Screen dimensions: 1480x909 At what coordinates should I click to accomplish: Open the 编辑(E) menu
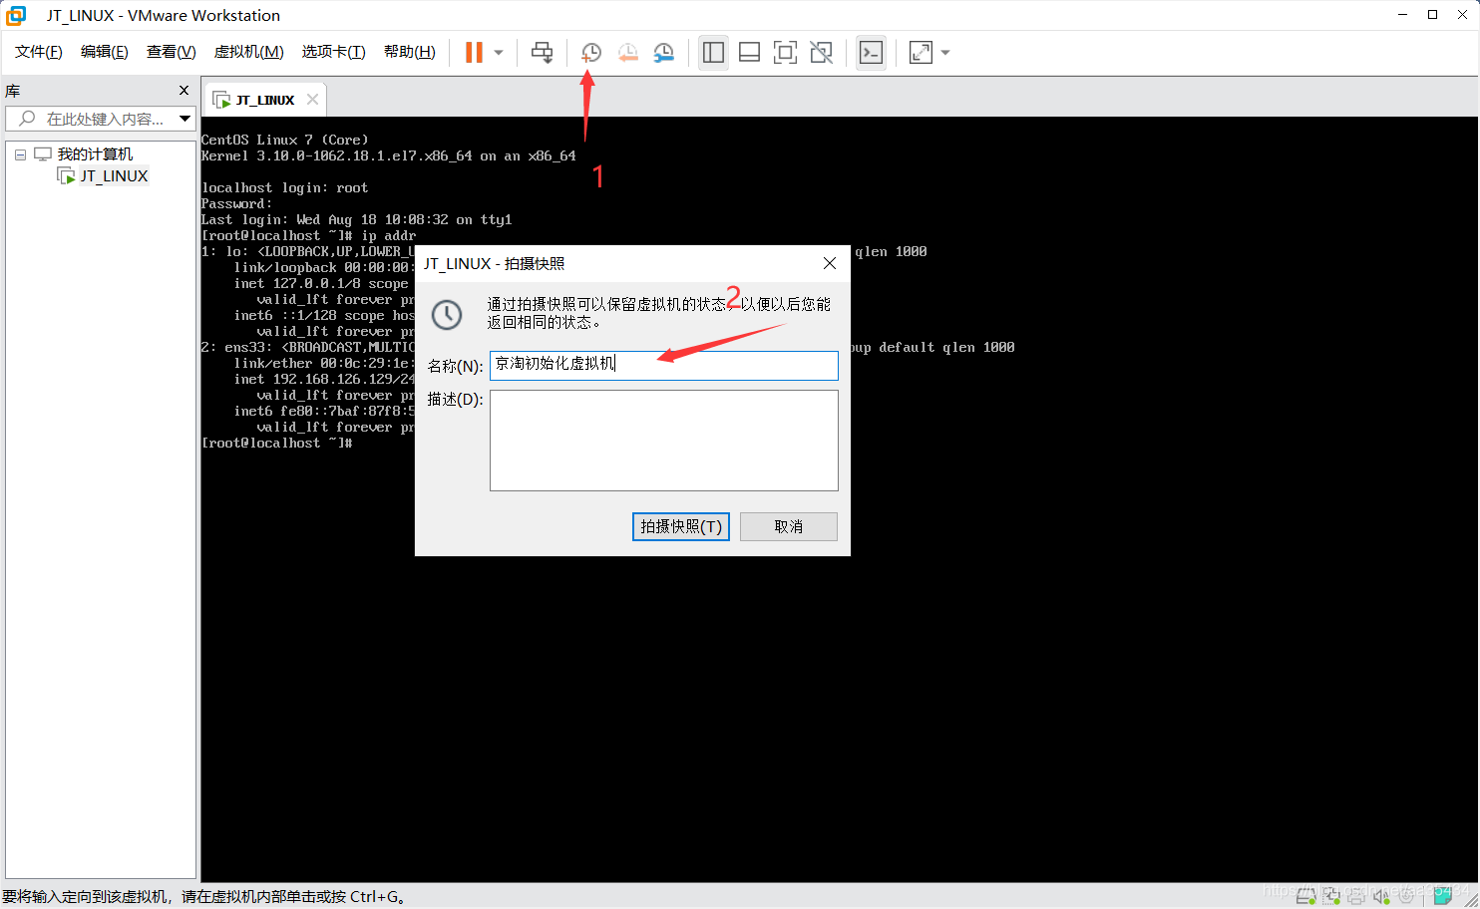point(105,52)
